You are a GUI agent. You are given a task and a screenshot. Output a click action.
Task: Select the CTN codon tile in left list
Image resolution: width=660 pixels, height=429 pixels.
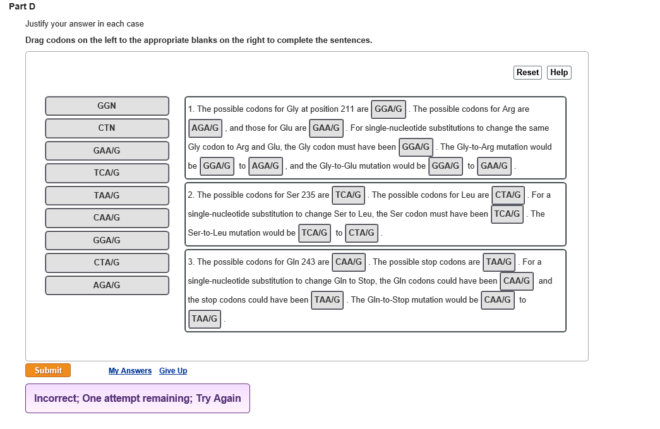click(107, 128)
